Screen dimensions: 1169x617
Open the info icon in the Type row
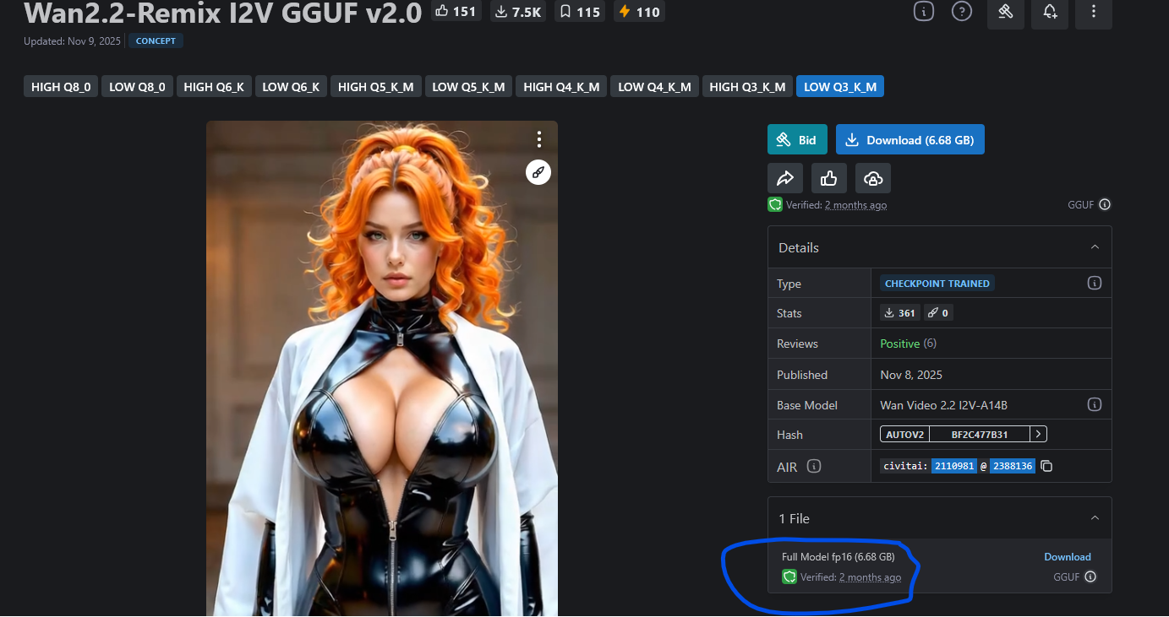1094,283
